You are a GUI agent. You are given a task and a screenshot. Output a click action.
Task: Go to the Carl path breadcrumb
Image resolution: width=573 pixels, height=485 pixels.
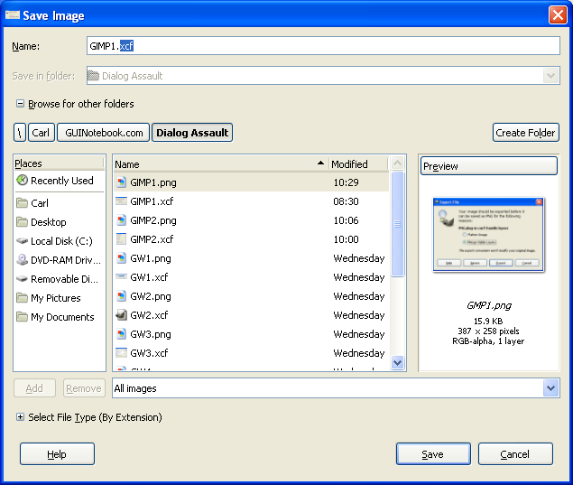pos(41,133)
